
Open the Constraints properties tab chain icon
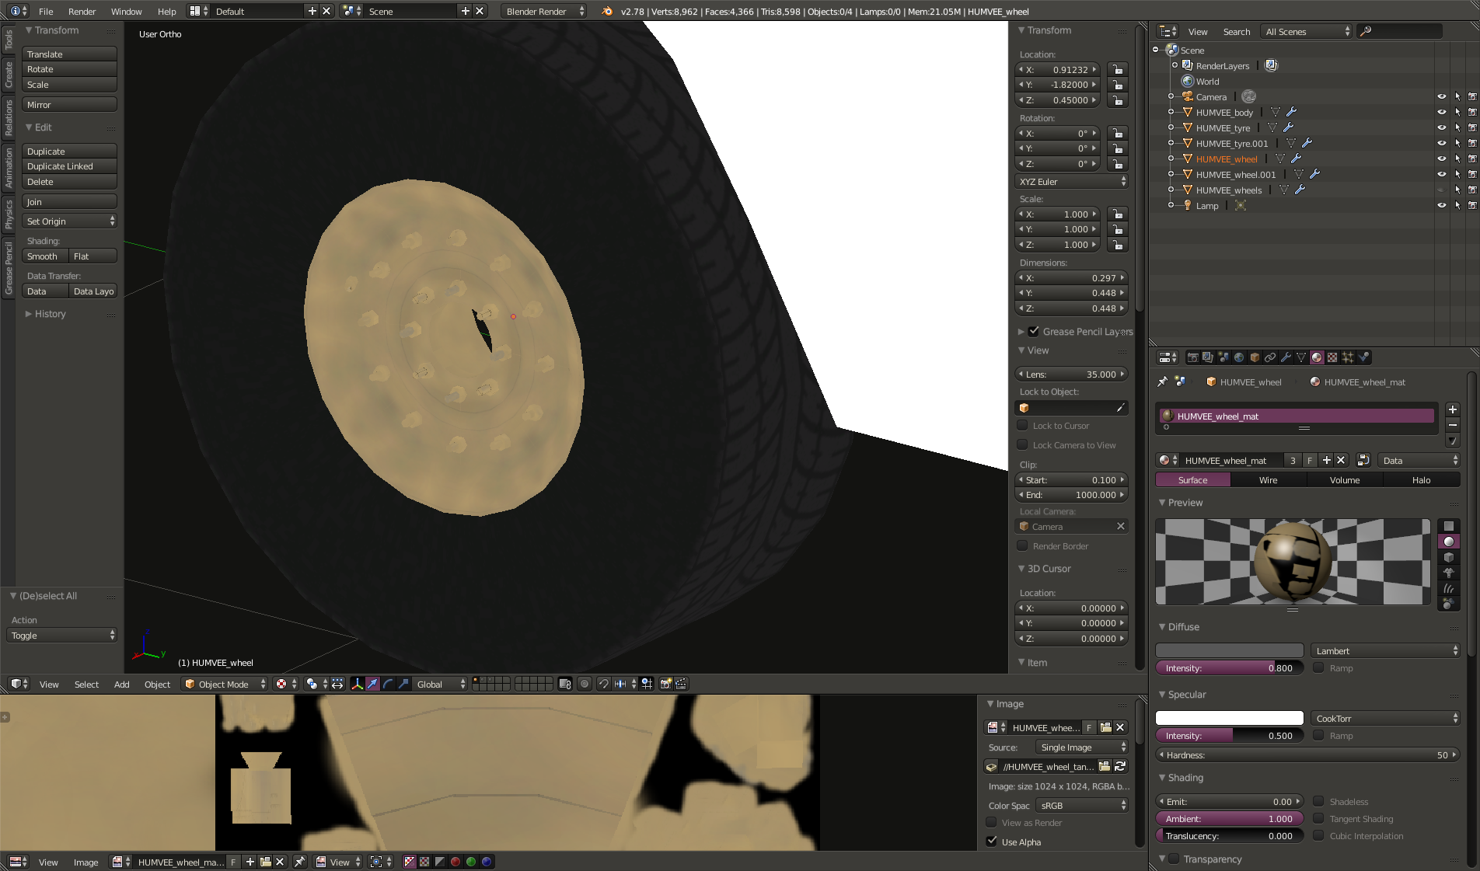click(x=1270, y=357)
